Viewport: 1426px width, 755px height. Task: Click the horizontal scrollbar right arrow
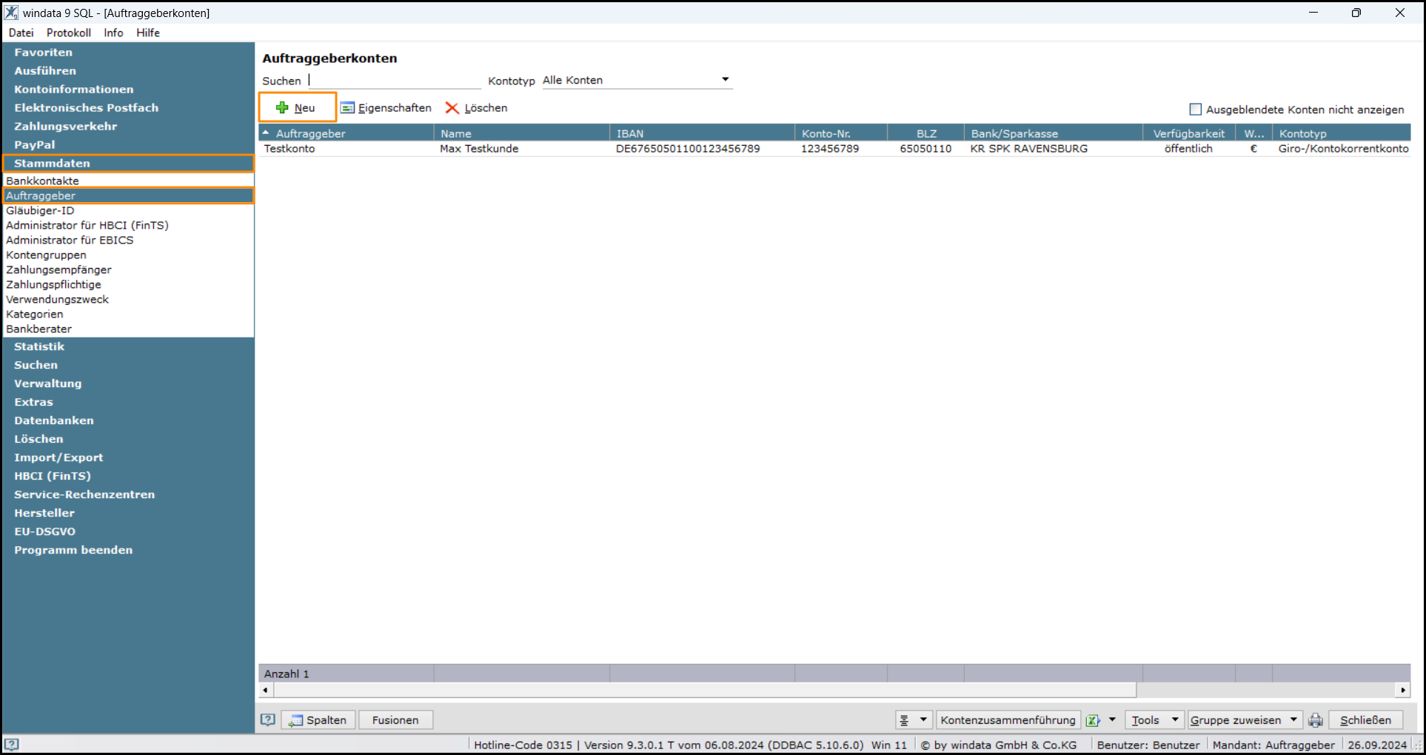[1402, 690]
